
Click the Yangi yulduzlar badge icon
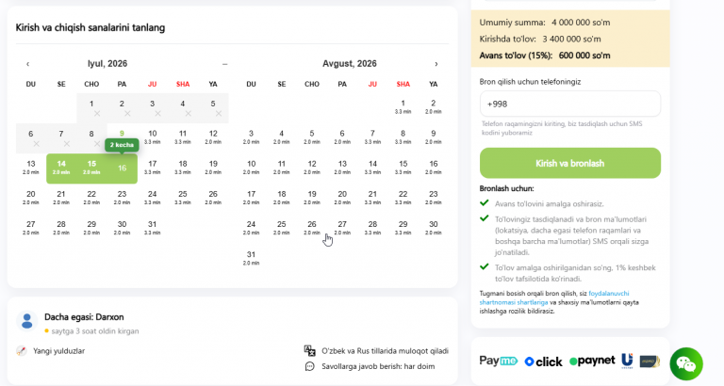(x=22, y=351)
